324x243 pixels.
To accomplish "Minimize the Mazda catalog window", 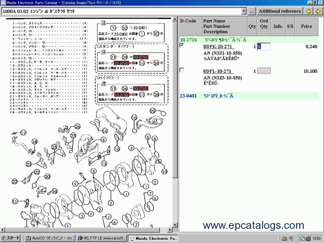I will pos(308,3).
